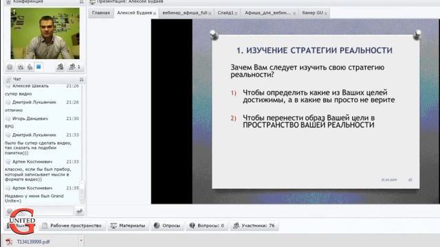The width and height of the screenshot is (440, 247).
Task: Close the Афиша_для_вебин... tab
Action: click(294, 14)
